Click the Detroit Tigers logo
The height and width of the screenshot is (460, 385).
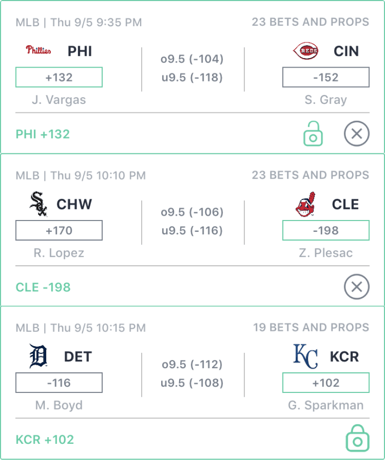38,356
